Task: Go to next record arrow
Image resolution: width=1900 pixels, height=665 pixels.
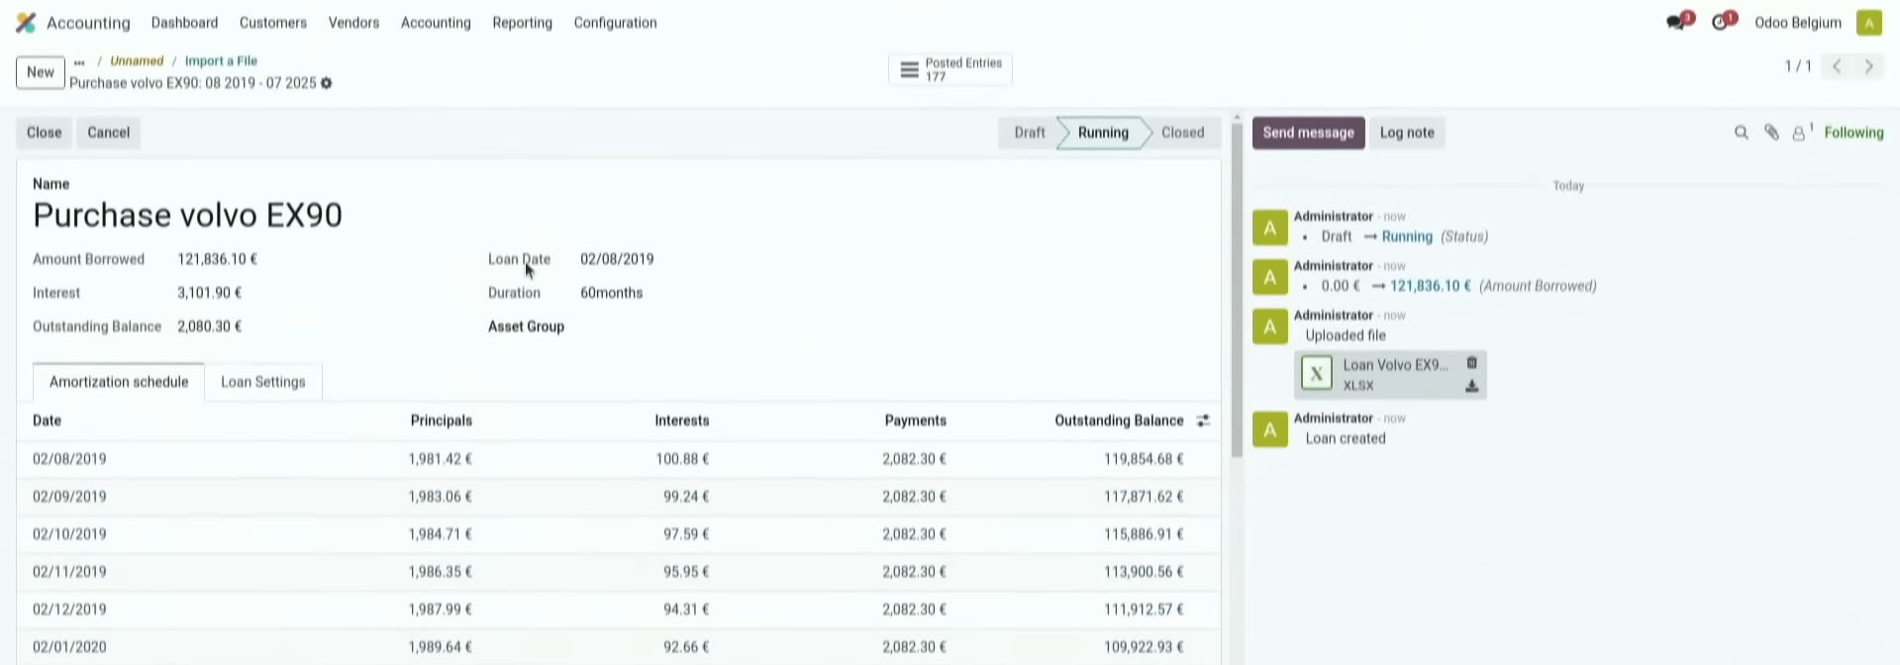Action: click(x=1869, y=66)
